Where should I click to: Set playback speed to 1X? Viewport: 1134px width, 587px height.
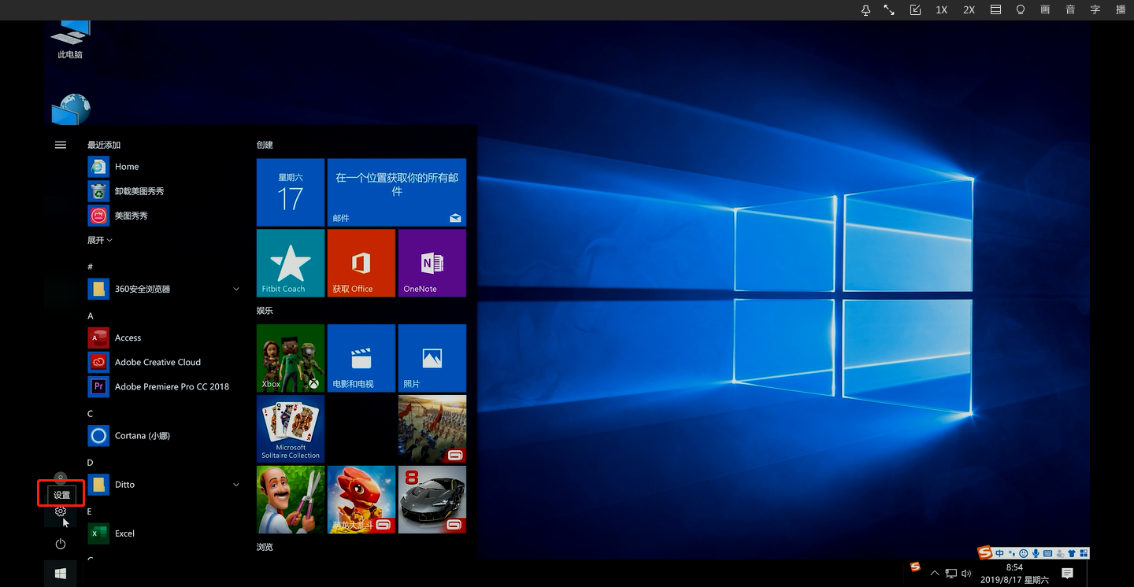point(941,10)
